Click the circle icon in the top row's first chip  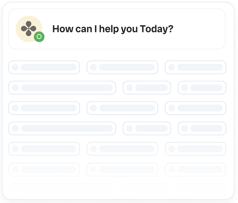click(15, 67)
